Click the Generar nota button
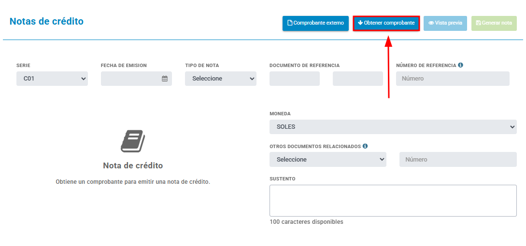Screen dimensions: 526x246 click(x=494, y=23)
